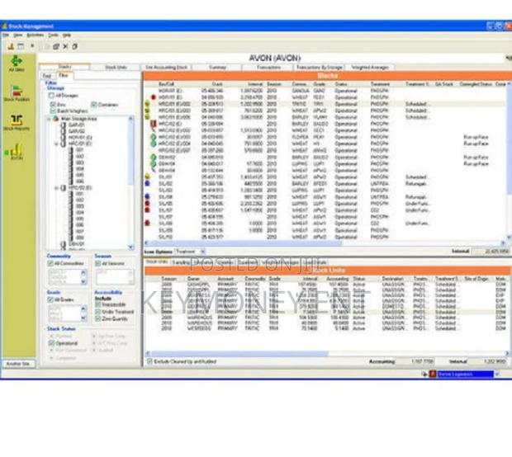The width and height of the screenshot is (512, 457).
Task: Toggle the All Storages checkbox
Action: pos(51,95)
